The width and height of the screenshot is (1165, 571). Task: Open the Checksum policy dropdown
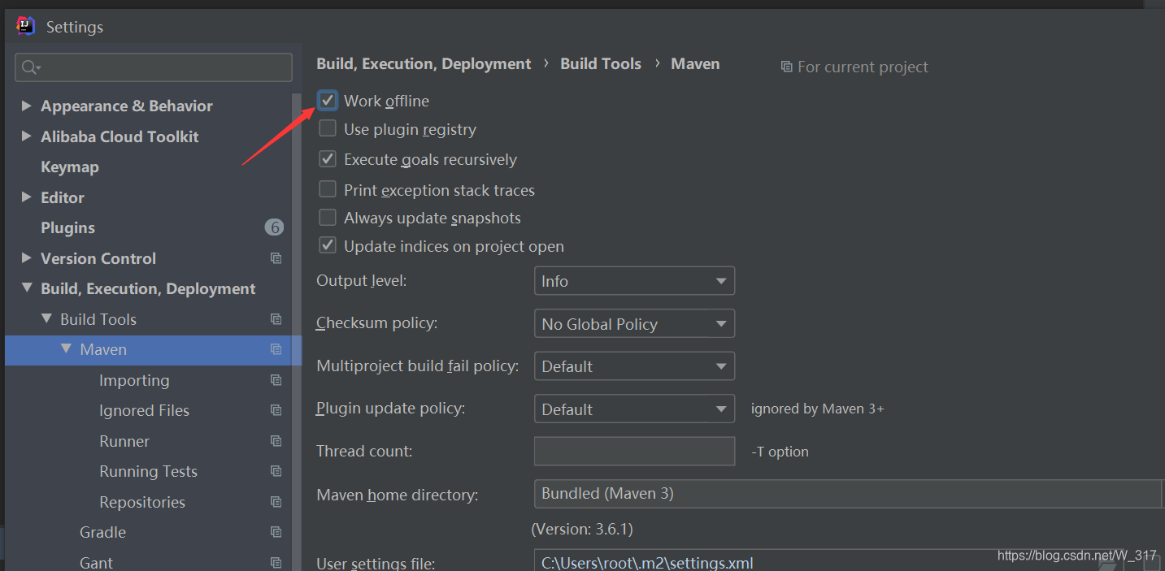(634, 323)
